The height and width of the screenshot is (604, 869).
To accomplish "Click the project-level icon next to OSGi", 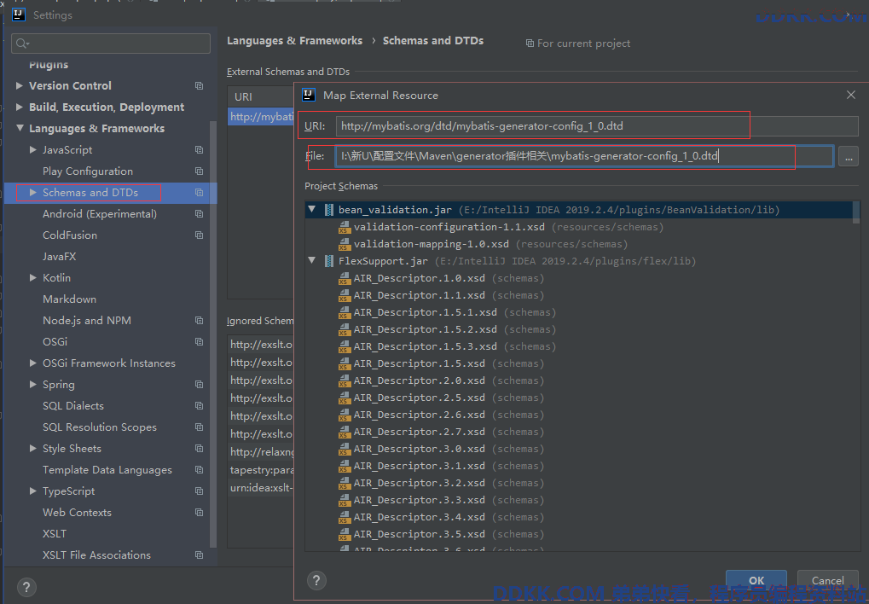I will click(199, 341).
